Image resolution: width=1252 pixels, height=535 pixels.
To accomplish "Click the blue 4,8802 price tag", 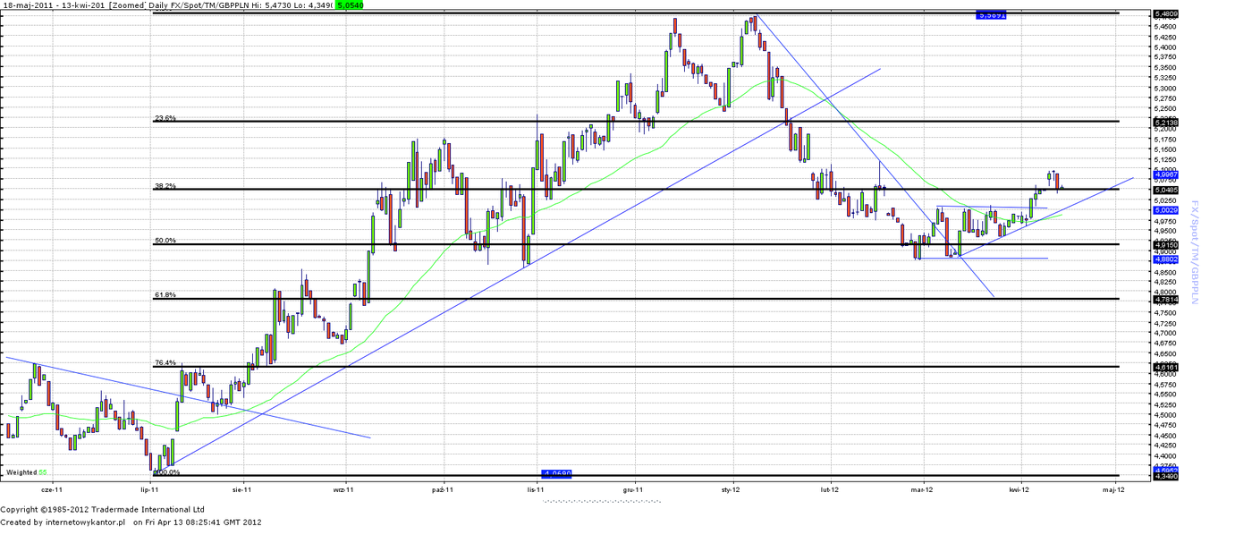I will (1166, 259).
